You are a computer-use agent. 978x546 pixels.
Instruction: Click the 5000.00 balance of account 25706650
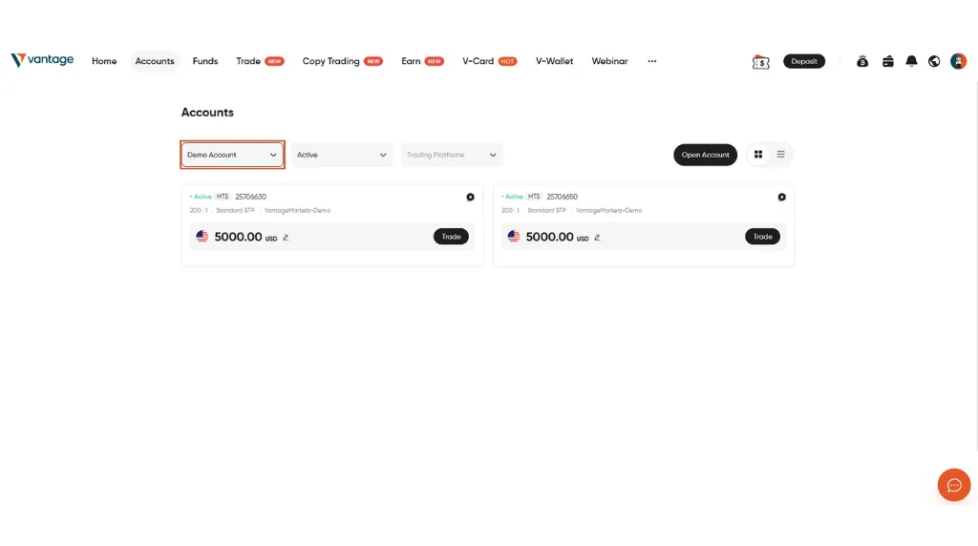point(549,237)
